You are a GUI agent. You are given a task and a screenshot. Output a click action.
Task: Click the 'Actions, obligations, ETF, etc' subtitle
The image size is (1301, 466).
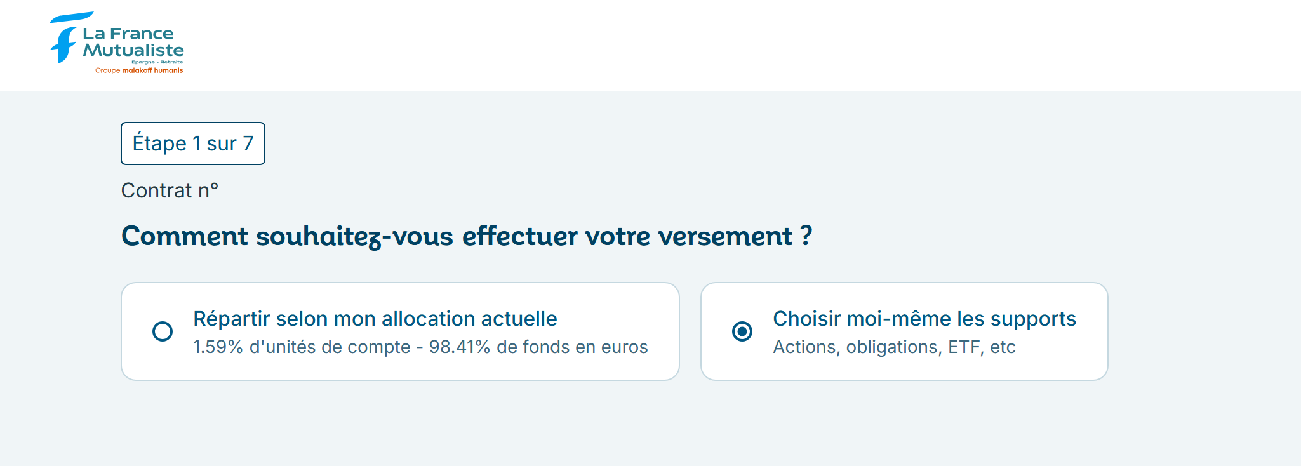893,347
